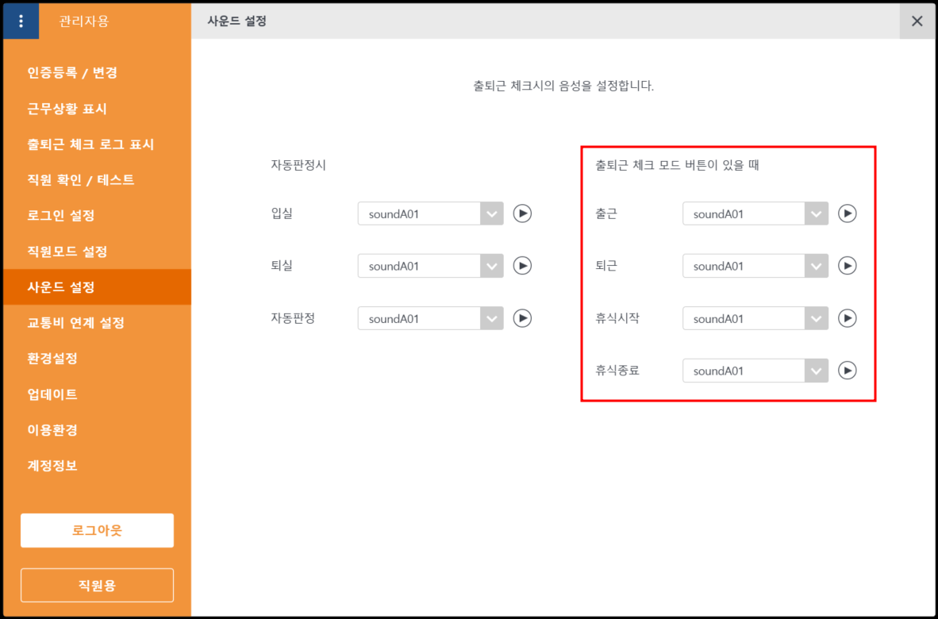The width and height of the screenshot is (938, 619).
Task: Go to 인증등록 / 변경 menu
Action: point(72,73)
